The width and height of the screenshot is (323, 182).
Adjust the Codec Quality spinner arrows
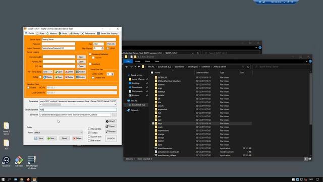(112, 74)
